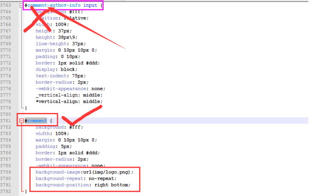Viewport: 316px width, 196px height.
Task: Place cursor on display: block line
Action: tap(56, 69)
